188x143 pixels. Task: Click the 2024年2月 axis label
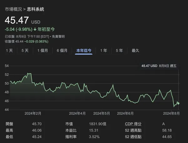click(33, 113)
